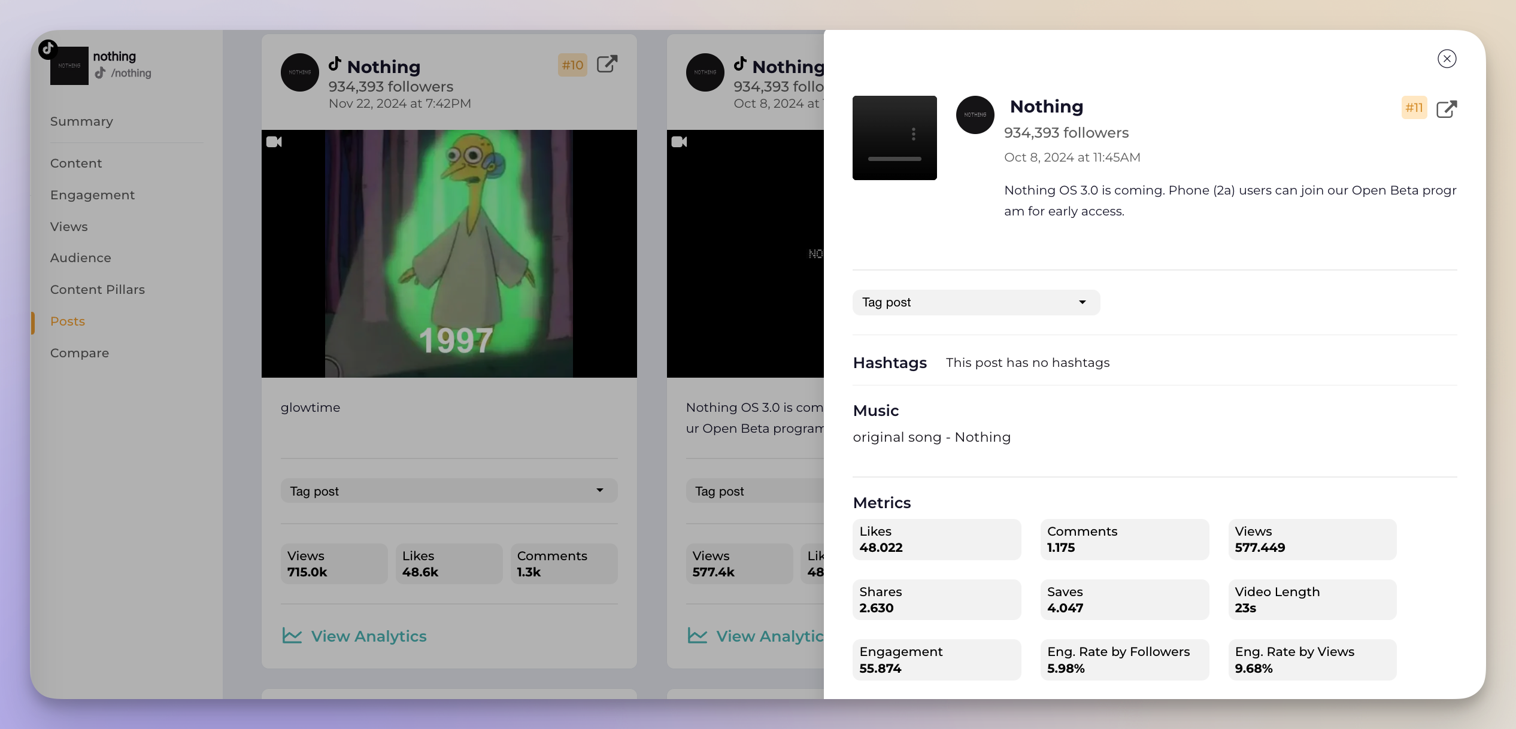The height and width of the screenshot is (729, 1516).
Task: Click 'original song - Nothing' music text
Action: tap(932, 438)
